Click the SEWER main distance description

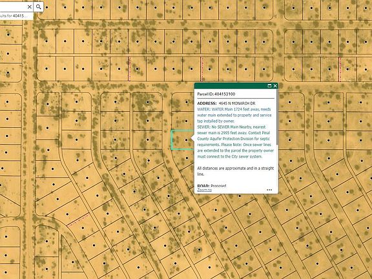click(236, 141)
